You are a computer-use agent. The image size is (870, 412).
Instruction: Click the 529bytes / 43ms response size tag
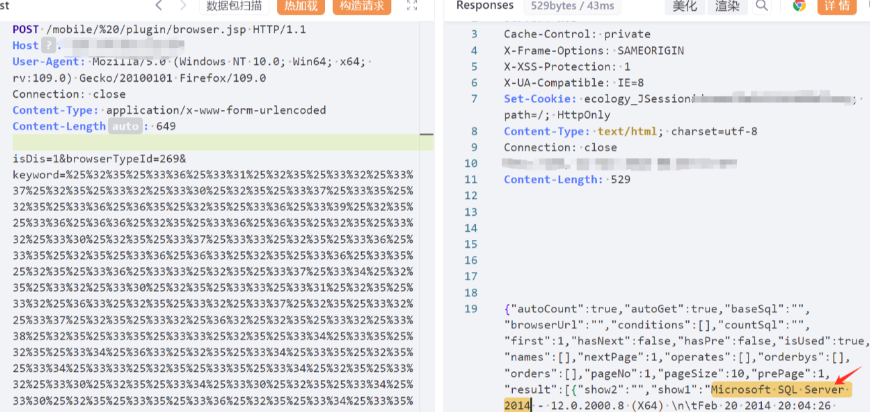tap(572, 6)
